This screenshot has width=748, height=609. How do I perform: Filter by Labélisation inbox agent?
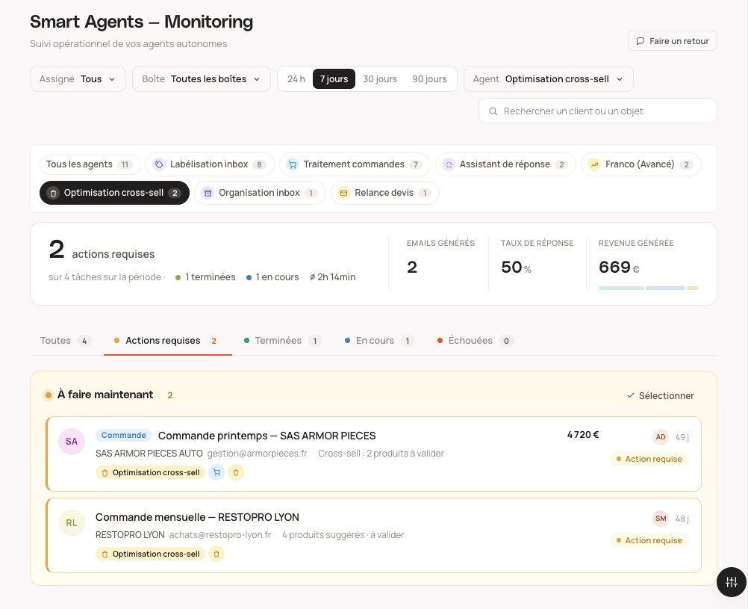[x=210, y=164]
